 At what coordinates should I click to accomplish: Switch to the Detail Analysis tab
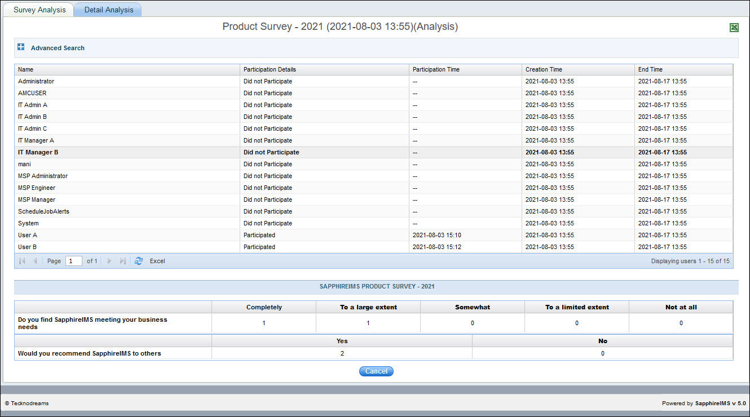pyautogui.click(x=107, y=9)
